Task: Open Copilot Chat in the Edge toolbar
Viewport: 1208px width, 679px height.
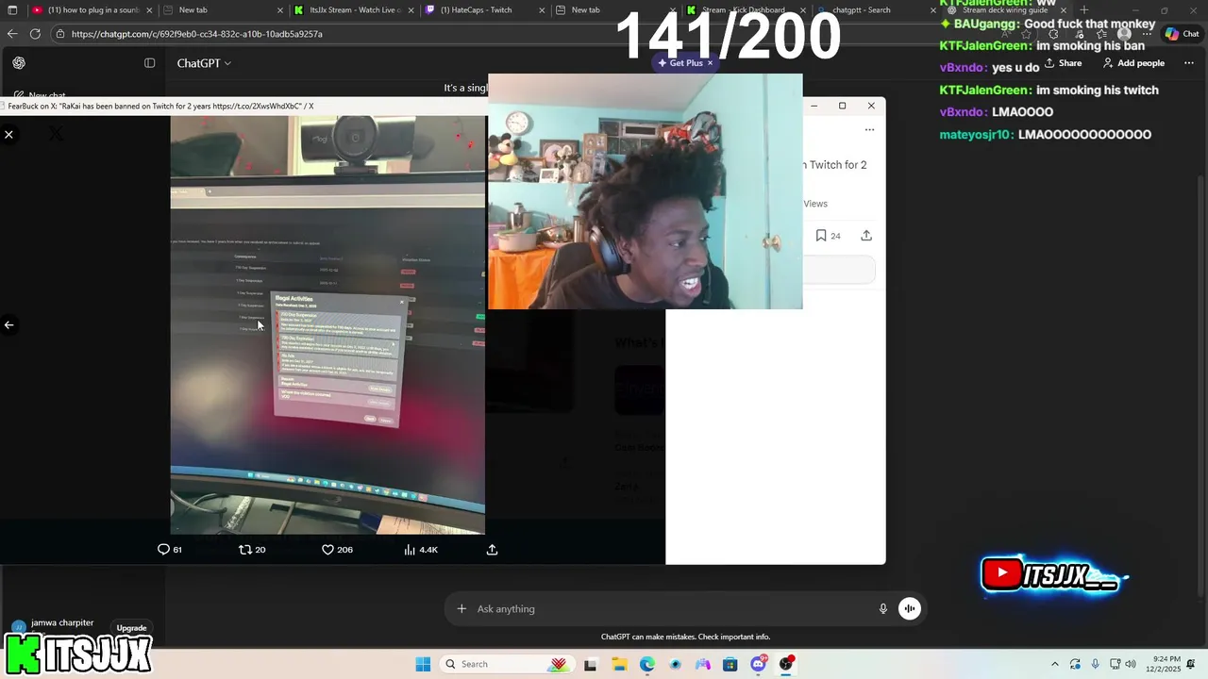Action: [1183, 34]
